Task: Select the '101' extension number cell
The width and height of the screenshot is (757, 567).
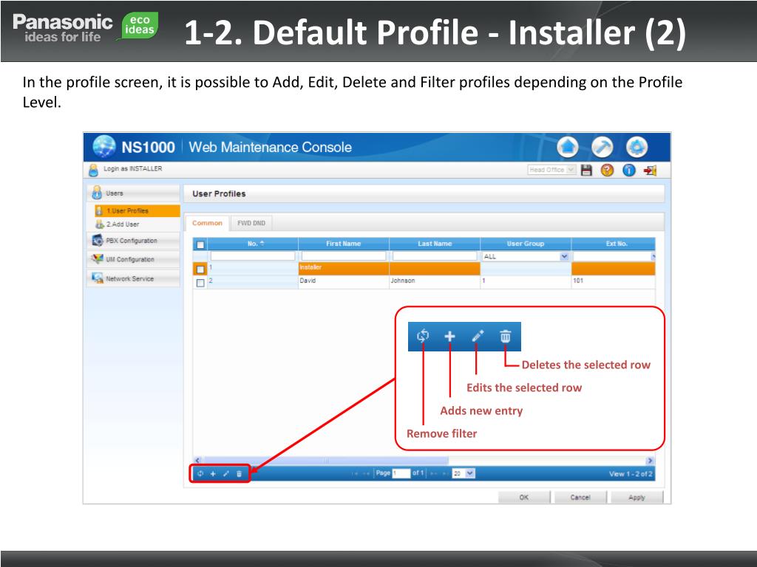Action: tap(613, 281)
